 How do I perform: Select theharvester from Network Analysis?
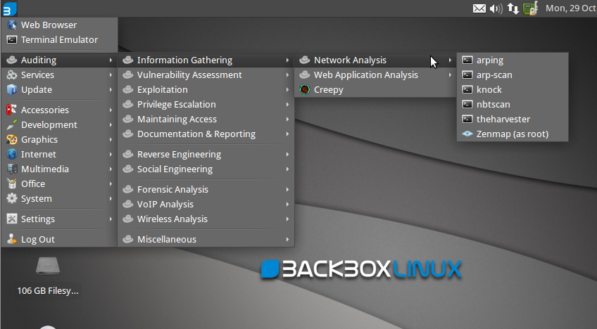503,120
